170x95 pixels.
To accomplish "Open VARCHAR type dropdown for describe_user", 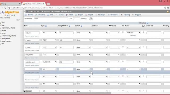I will tap(49, 62).
